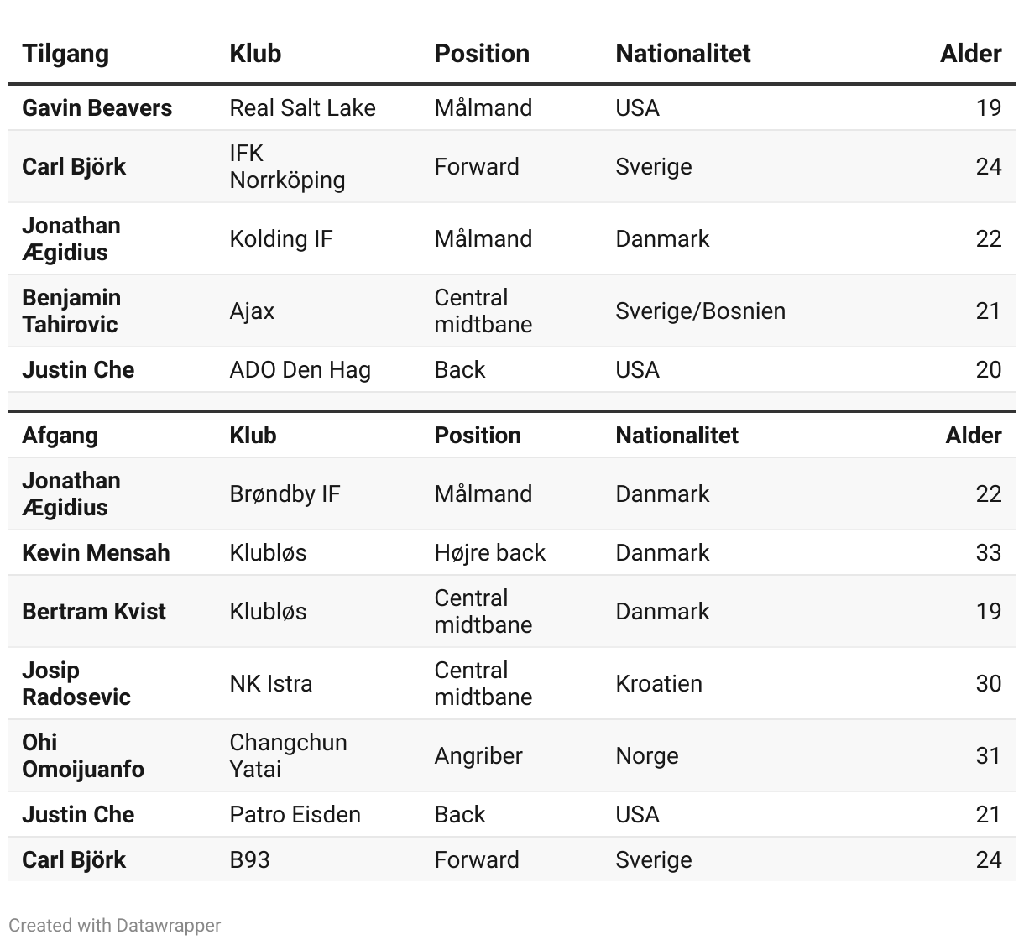Select the Changchun Yatai club cell
Viewport: 1024px width, 945px height.
click(x=288, y=755)
